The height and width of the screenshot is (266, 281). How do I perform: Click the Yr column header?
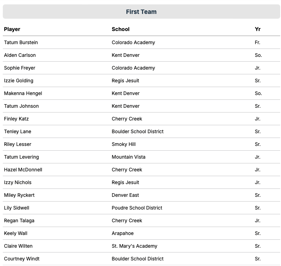tap(257, 29)
